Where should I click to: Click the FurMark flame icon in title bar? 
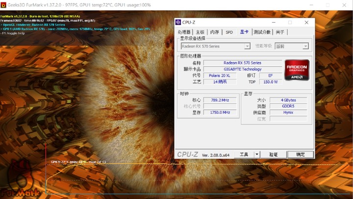point(3,5)
